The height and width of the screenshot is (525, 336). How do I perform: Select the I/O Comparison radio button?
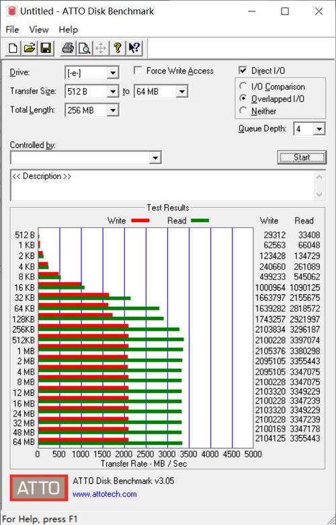[x=243, y=86]
